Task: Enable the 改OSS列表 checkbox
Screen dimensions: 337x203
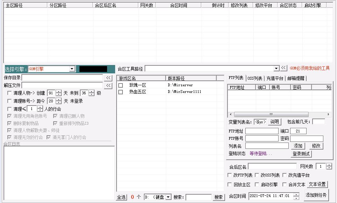Action: (257, 175)
